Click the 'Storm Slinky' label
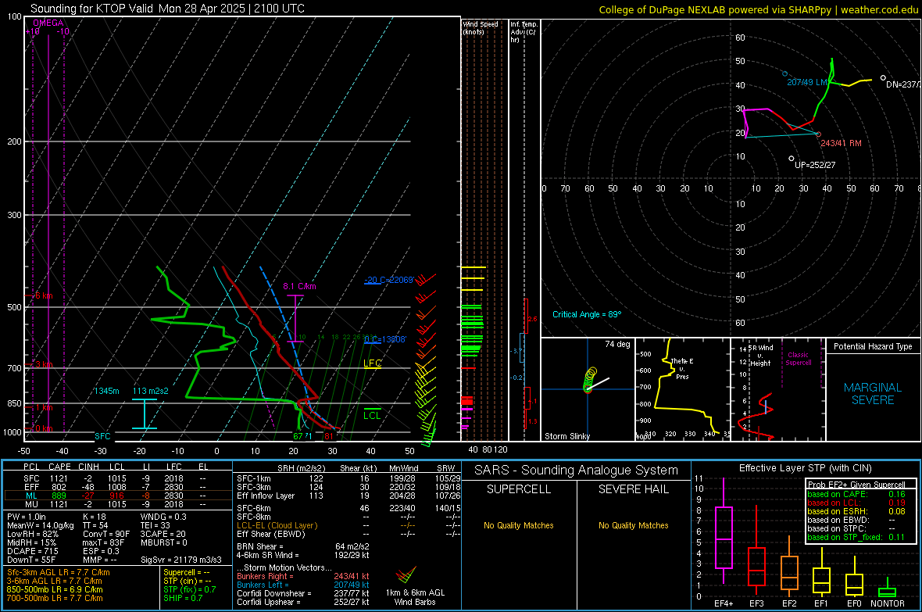The image size is (922, 612). pyautogui.click(x=566, y=436)
